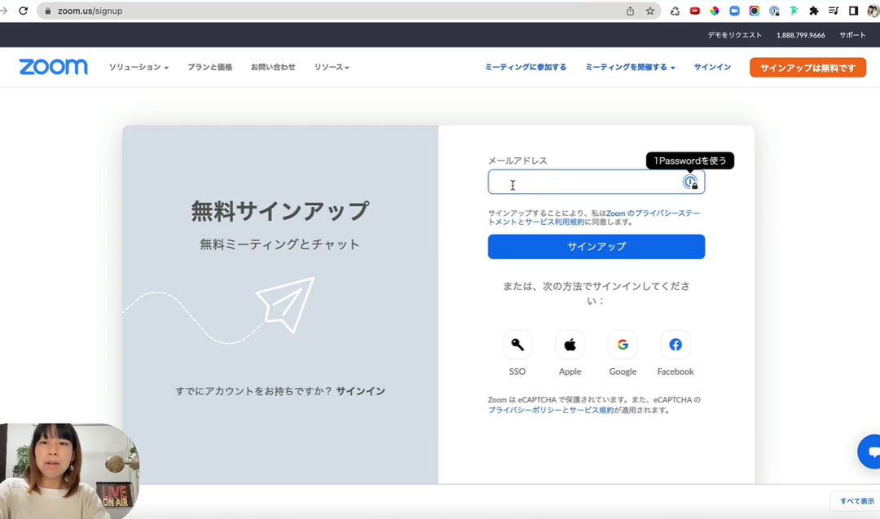Sign in with the Apple icon

click(x=570, y=344)
